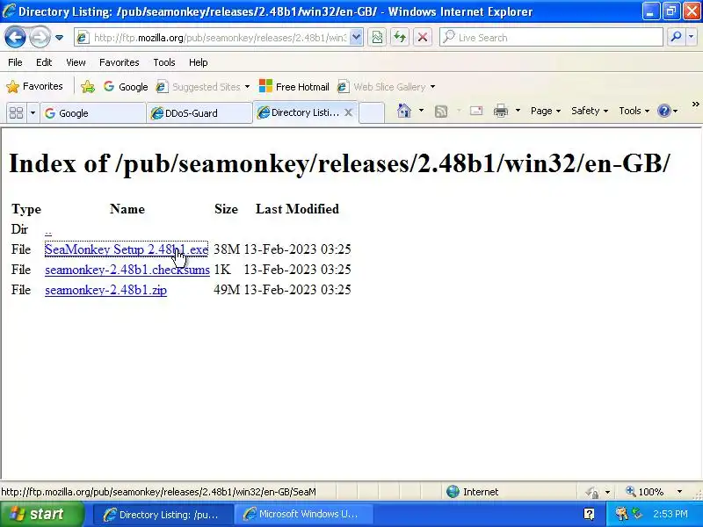703x527 pixels.
Task: Click the Windows start button
Action: point(41,514)
